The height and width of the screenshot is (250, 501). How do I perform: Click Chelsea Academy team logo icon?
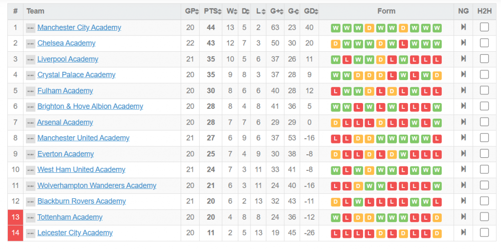click(x=31, y=43)
